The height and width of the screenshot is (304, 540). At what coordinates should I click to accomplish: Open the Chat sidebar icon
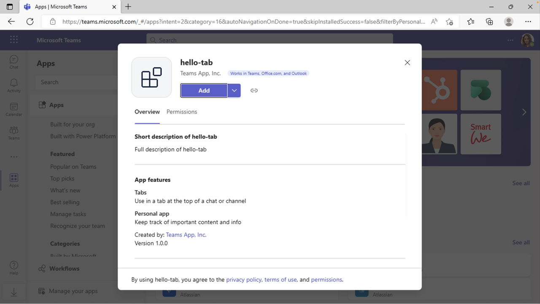14,62
